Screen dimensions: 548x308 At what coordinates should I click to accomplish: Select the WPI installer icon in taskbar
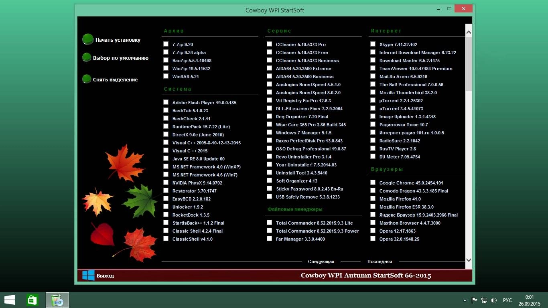(57, 300)
